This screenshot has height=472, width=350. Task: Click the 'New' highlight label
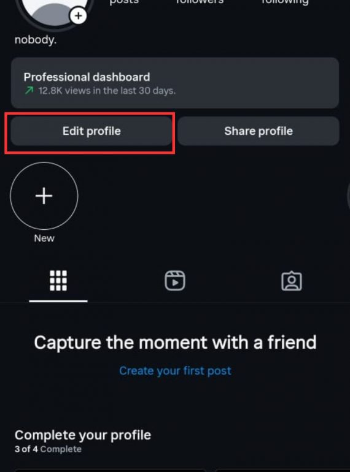tap(44, 238)
